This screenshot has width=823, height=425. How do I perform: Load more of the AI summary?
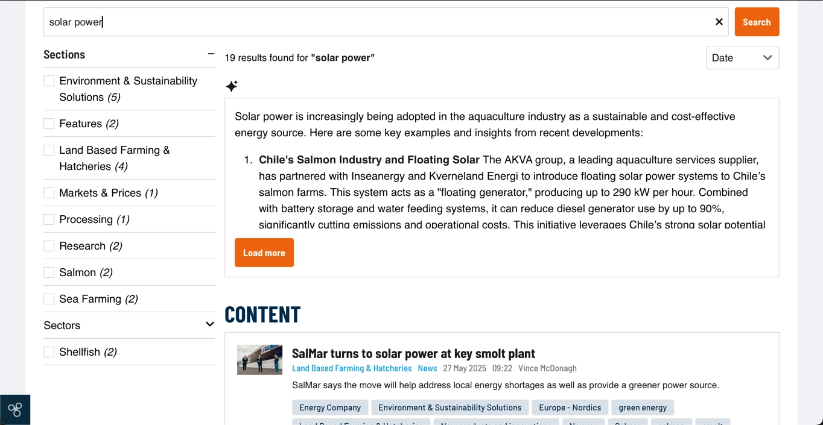pyautogui.click(x=264, y=253)
